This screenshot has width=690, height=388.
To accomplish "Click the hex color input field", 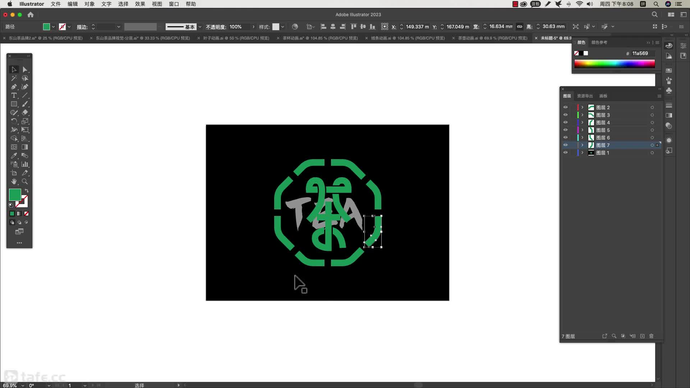I will pyautogui.click(x=642, y=53).
